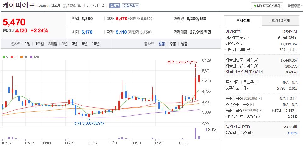Click the 최저 3,600 (08/24) chart marker
The width and height of the screenshot is (304, 152).
point(89,123)
